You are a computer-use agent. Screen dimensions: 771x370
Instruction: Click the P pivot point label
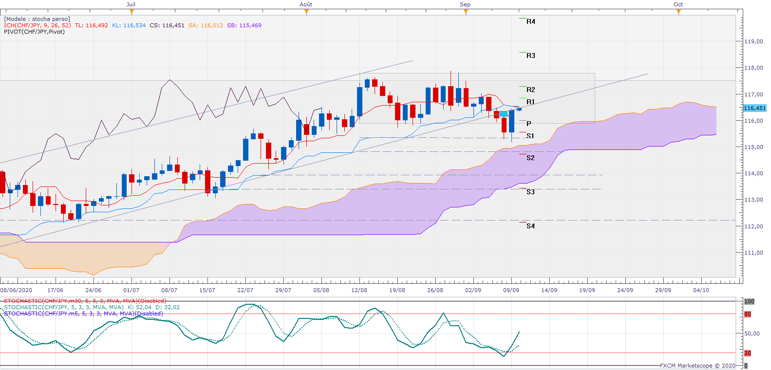[x=529, y=124]
